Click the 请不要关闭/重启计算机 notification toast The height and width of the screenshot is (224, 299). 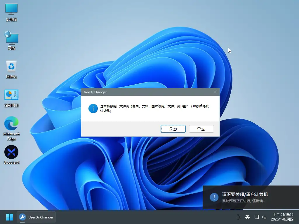(251, 197)
